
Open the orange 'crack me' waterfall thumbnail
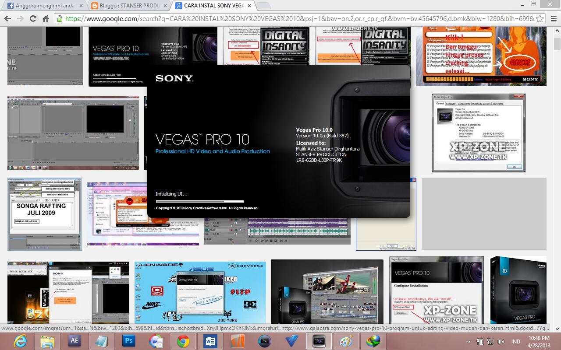(x=481, y=56)
